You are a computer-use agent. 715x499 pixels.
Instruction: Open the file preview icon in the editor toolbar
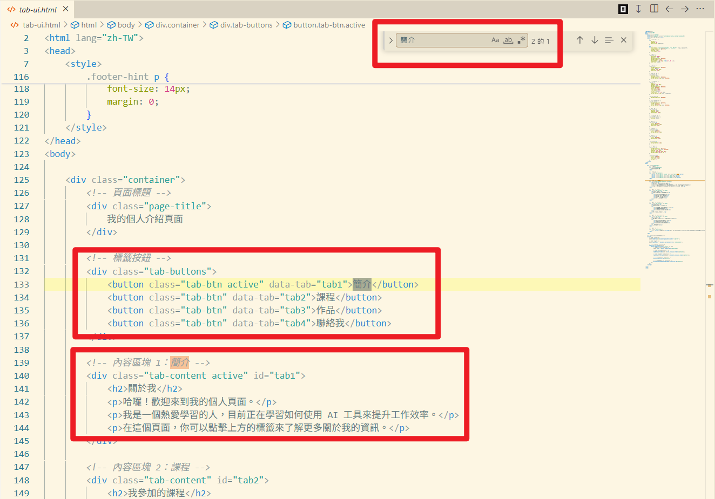coord(623,9)
